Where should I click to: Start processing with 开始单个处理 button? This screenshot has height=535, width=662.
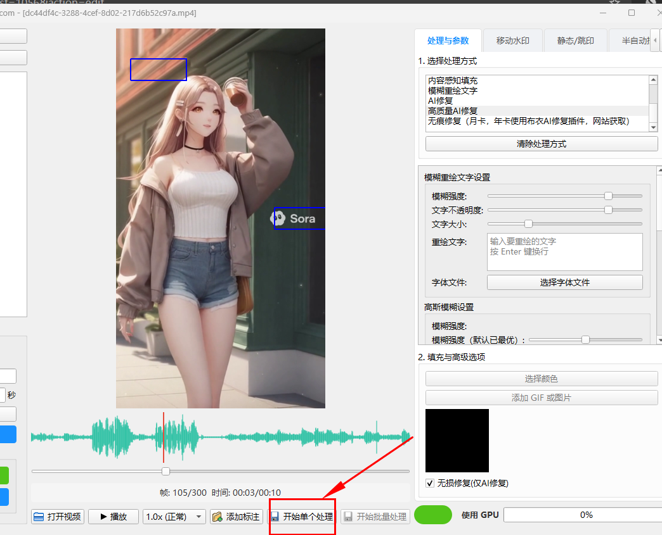point(302,517)
